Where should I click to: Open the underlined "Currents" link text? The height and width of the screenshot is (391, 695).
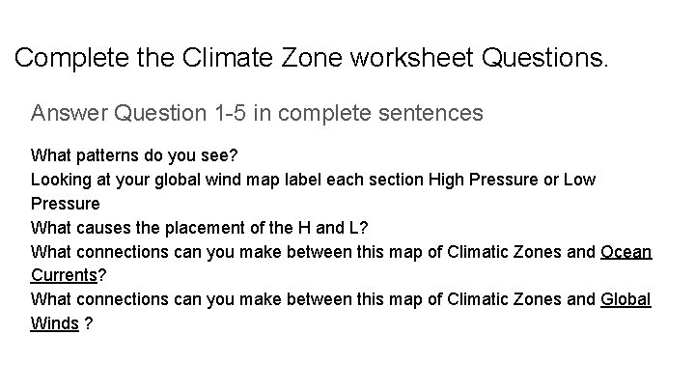(x=64, y=275)
